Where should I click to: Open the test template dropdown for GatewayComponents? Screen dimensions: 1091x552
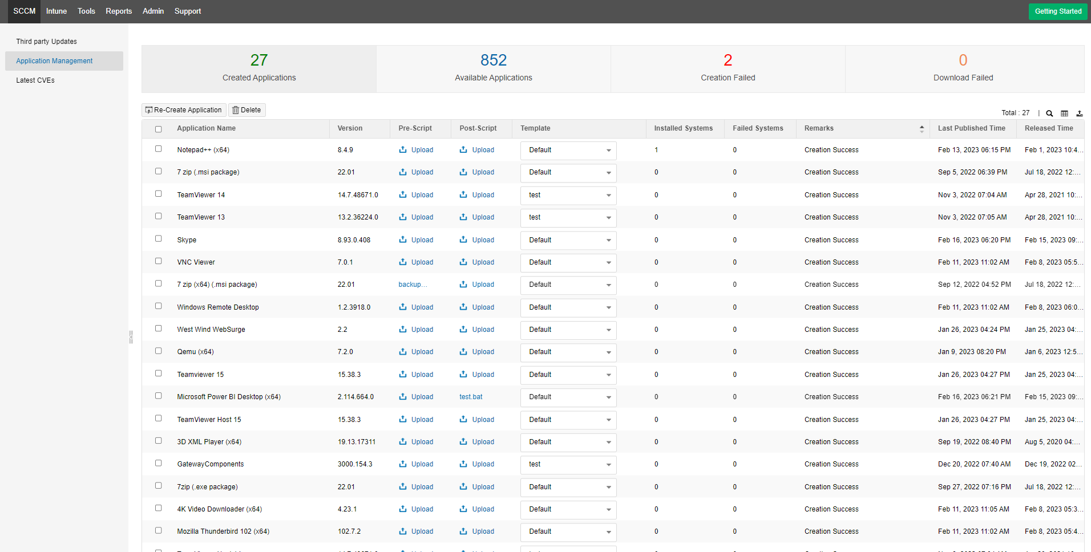pyautogui.click(x=568, y=465)
